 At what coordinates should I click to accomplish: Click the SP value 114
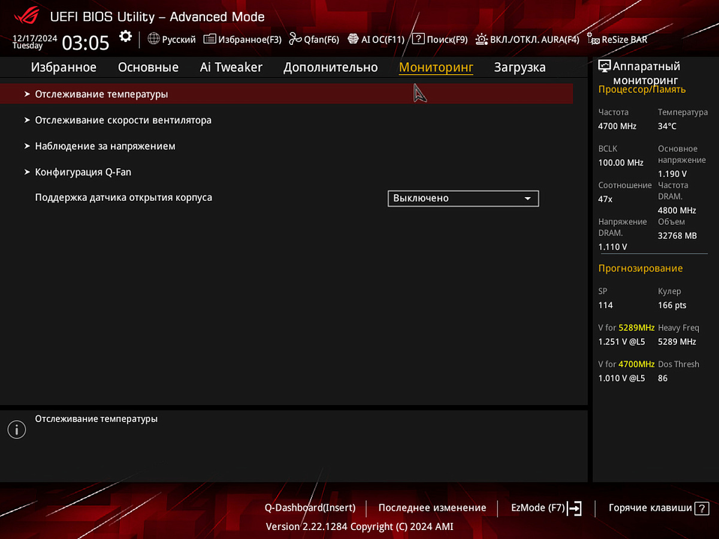[x=606, y=305]
